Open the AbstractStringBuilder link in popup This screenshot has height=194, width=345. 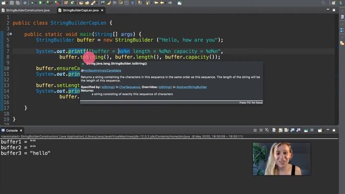[x=191, y=87]
